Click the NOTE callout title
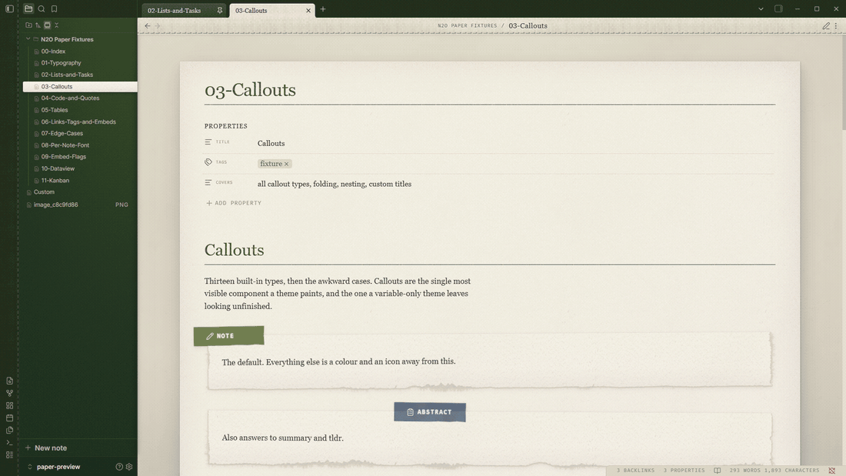 (228, 336)
